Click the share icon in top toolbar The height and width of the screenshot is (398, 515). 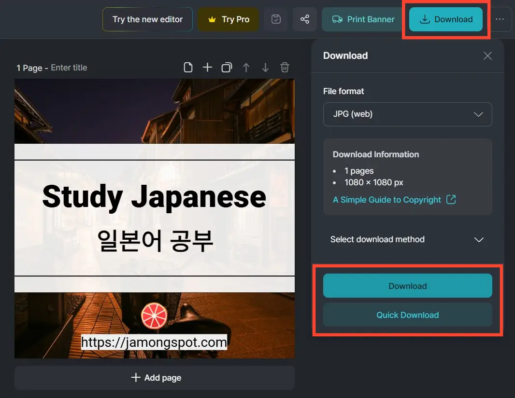305,19
